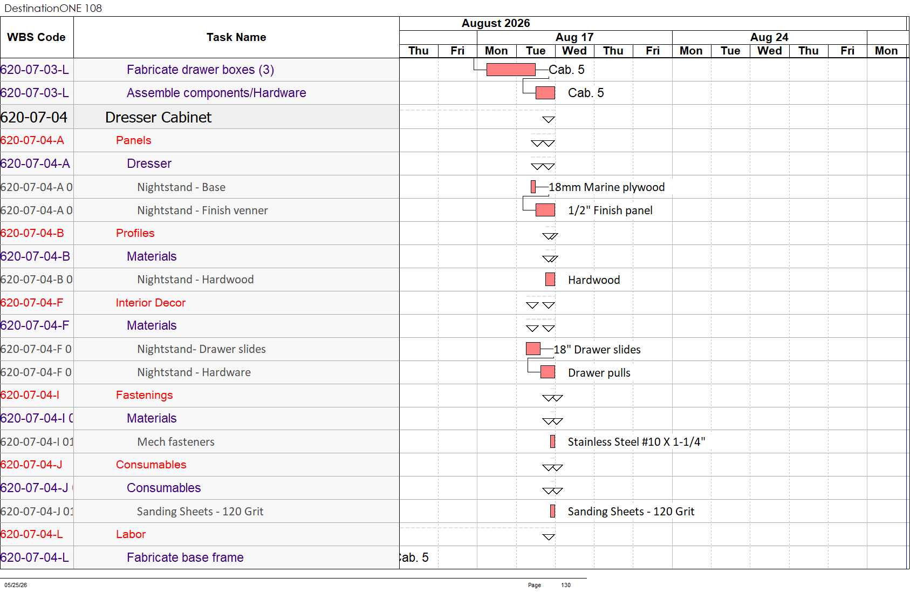Click the Labor summary triangle marker
Viewport: 910px width, 592px height.
point(549,537)
